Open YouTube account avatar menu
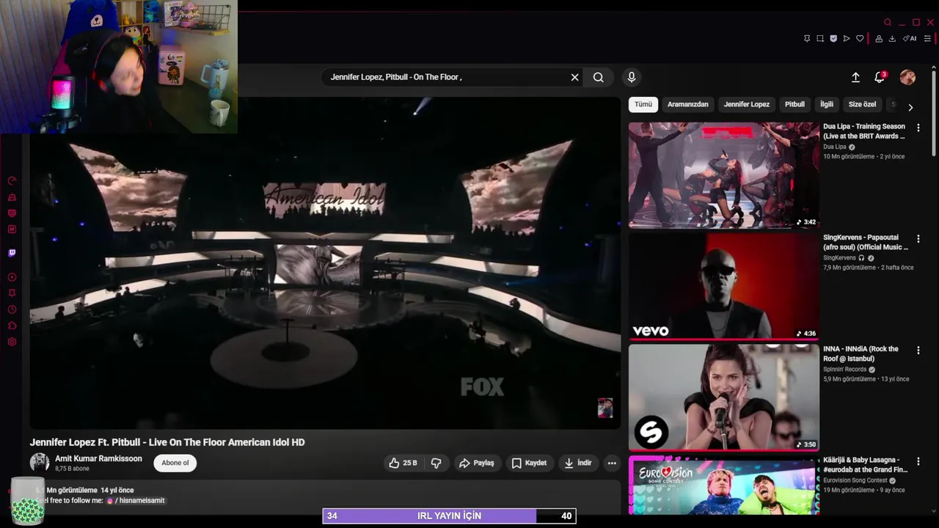Image resolution: width=939 pixels, height=528 pixels. point(907,77)
